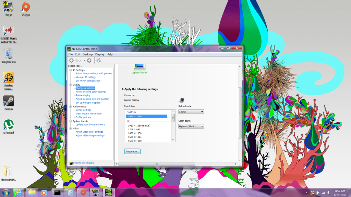Open Fraps desktop shortcut
This screenshot has height=197, width=351.
coord(9,9)
